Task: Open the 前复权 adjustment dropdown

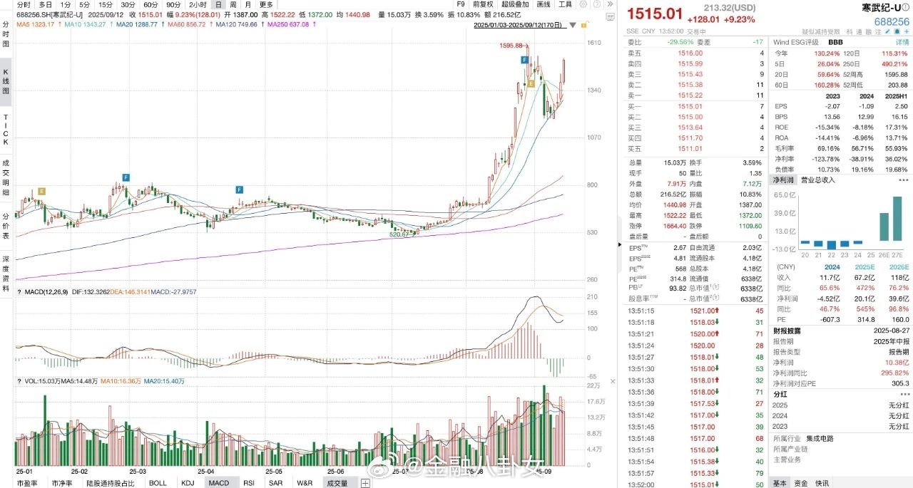Action: pos(483,4)
